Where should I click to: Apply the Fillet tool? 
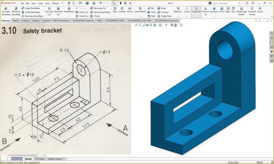[115, 10]
